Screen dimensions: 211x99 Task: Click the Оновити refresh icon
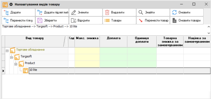174,12
